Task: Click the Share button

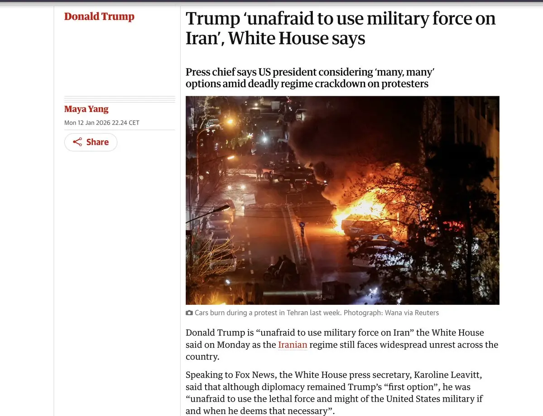Action: (x=91, y=142)
